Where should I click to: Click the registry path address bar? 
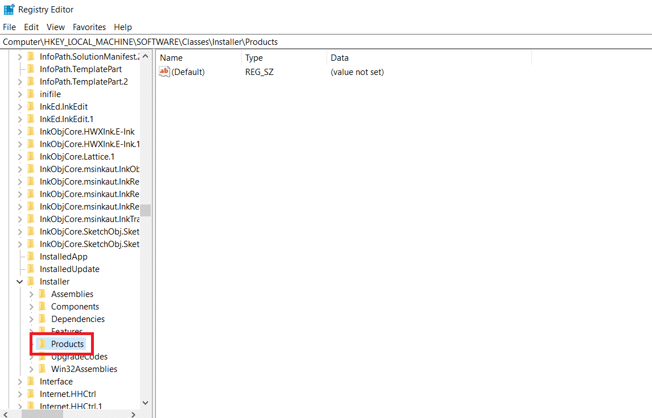tap(326, 42)
